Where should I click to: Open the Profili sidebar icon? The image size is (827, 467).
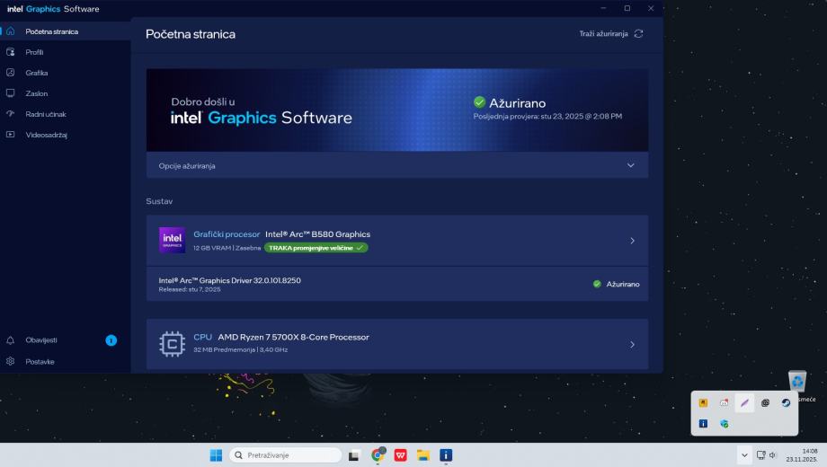point(10,52)
